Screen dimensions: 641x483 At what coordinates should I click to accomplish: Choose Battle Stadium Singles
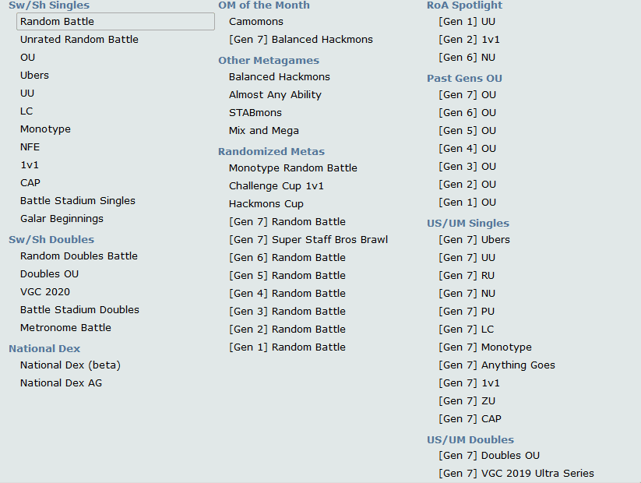[x=78, y=200]
